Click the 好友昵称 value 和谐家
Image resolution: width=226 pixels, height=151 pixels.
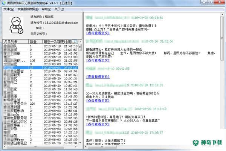[49, 17]
